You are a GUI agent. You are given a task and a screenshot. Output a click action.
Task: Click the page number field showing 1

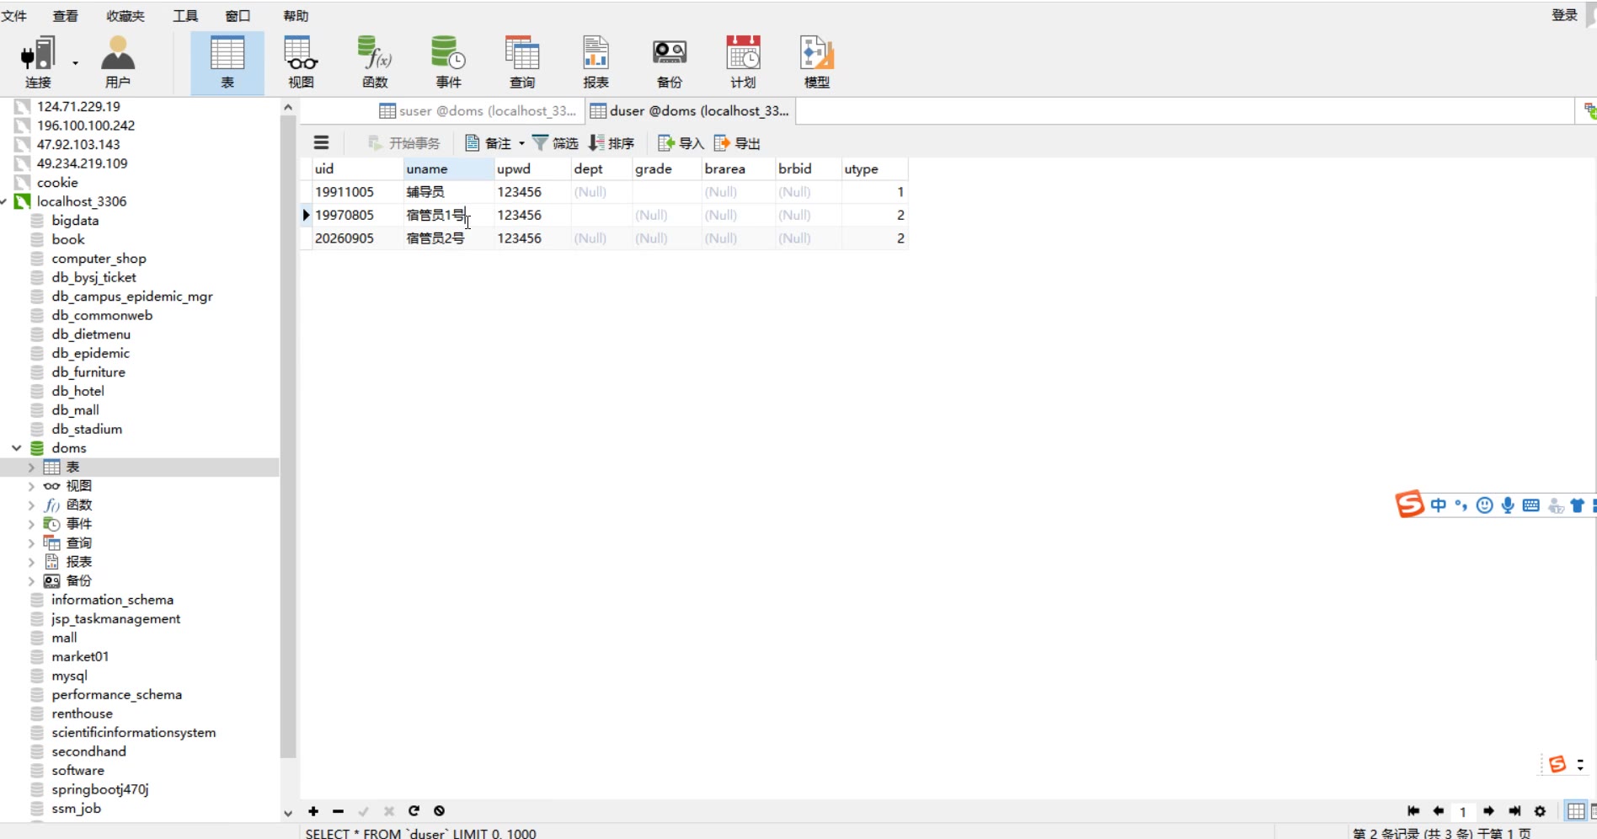[x=1463, y=811]
